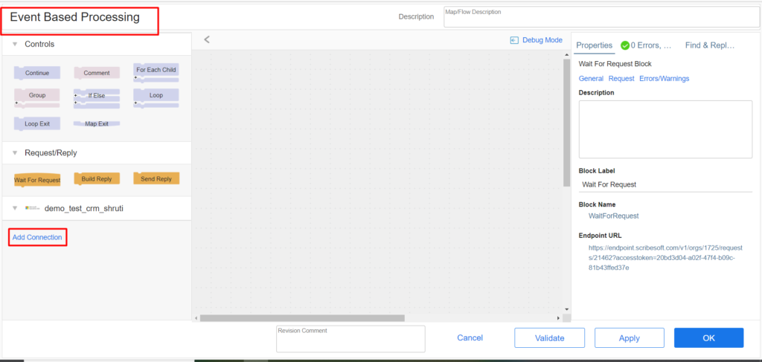Viewport: 762px width, 362px height.
Task: Click the Map/Flow Description field
Action: (601, 16)
